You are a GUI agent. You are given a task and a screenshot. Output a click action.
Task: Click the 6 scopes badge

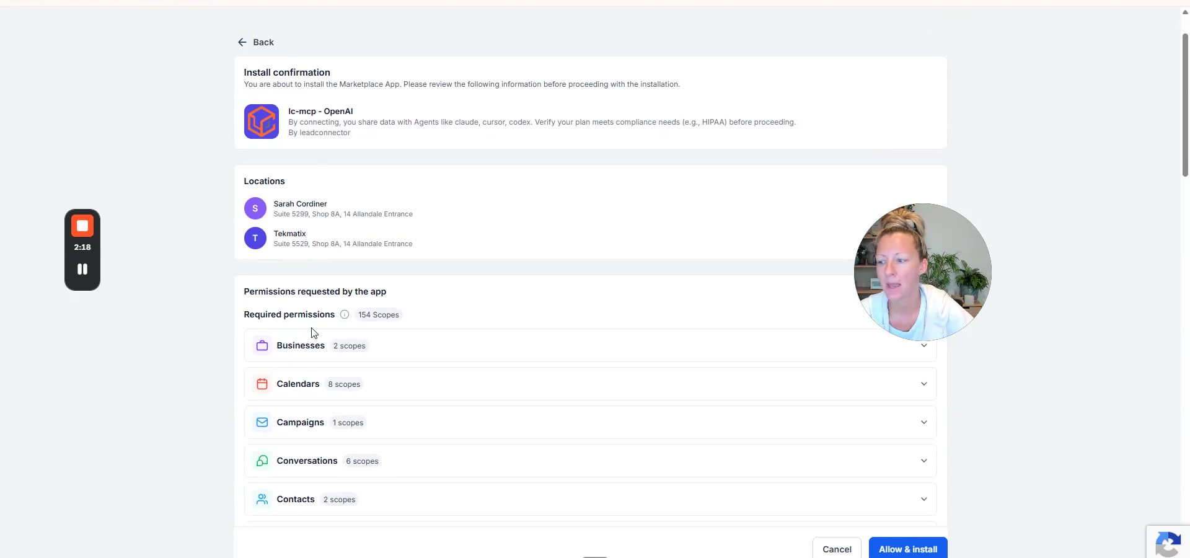point(362,461)
